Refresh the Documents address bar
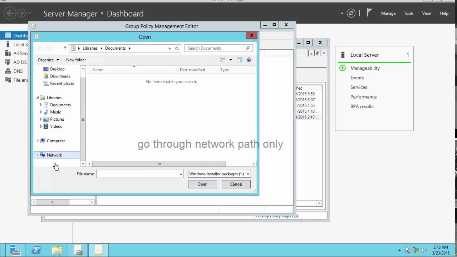 point(177,48)
